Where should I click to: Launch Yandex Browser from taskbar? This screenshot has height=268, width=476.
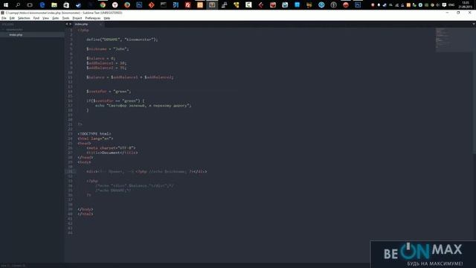(115, 5)
